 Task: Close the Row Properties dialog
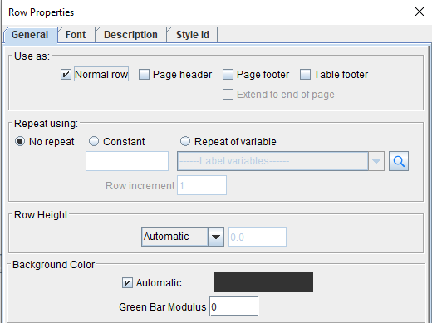420,12
